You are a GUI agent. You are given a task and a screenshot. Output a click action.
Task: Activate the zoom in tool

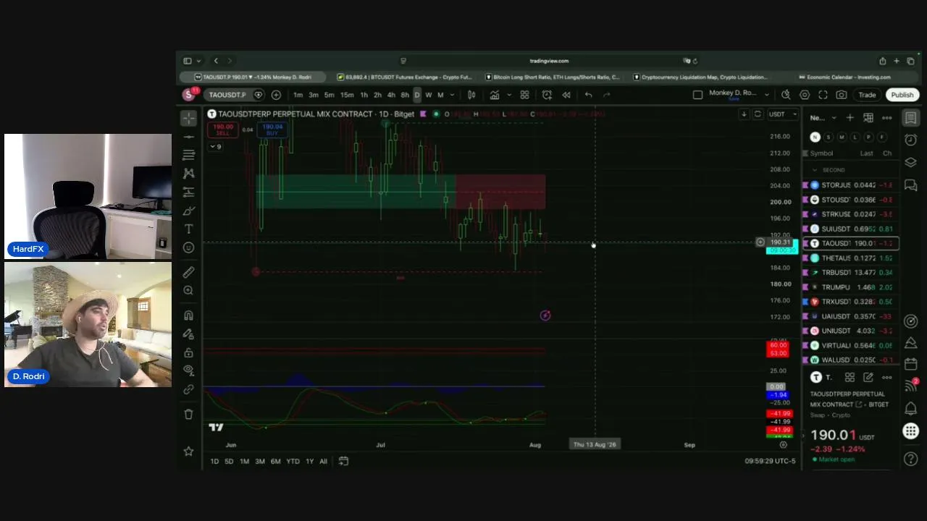(189, 291)
